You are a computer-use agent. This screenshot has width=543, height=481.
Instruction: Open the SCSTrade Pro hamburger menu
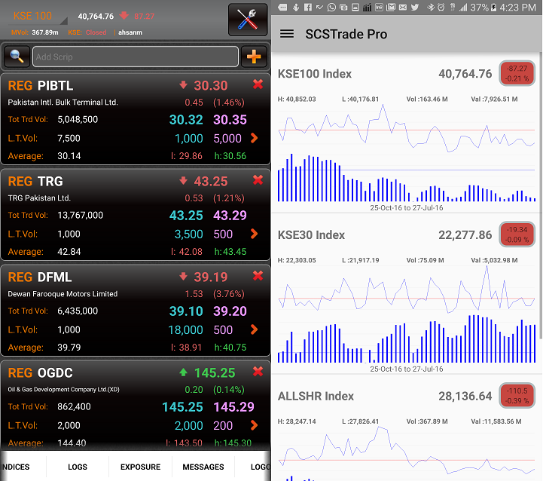click(287, 34)
